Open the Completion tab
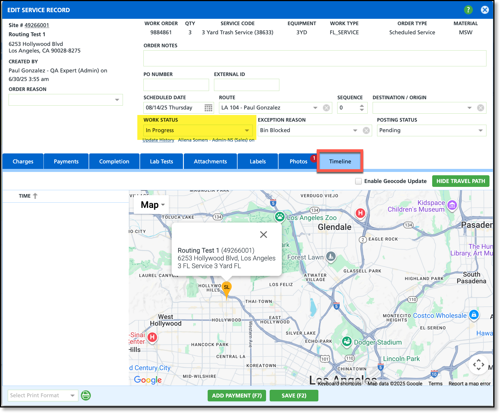 tap(114, 161)
